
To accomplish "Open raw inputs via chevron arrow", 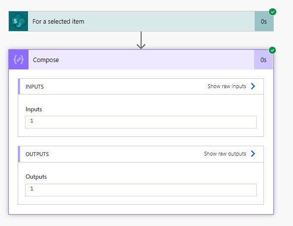I will point(253,86).
